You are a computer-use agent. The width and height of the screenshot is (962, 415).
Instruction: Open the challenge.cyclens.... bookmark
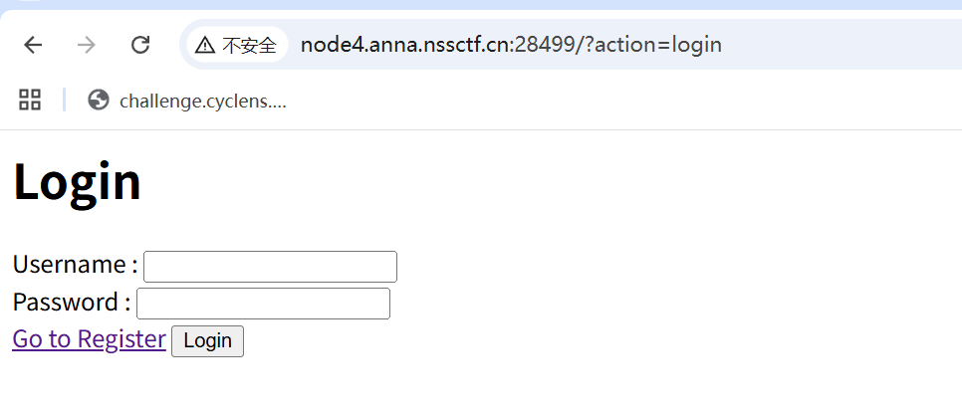tap(202, 101)
